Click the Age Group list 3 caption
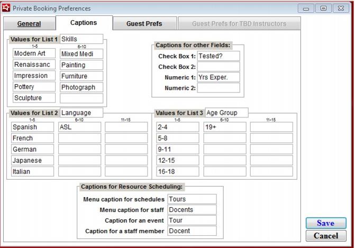 point(226,113)
